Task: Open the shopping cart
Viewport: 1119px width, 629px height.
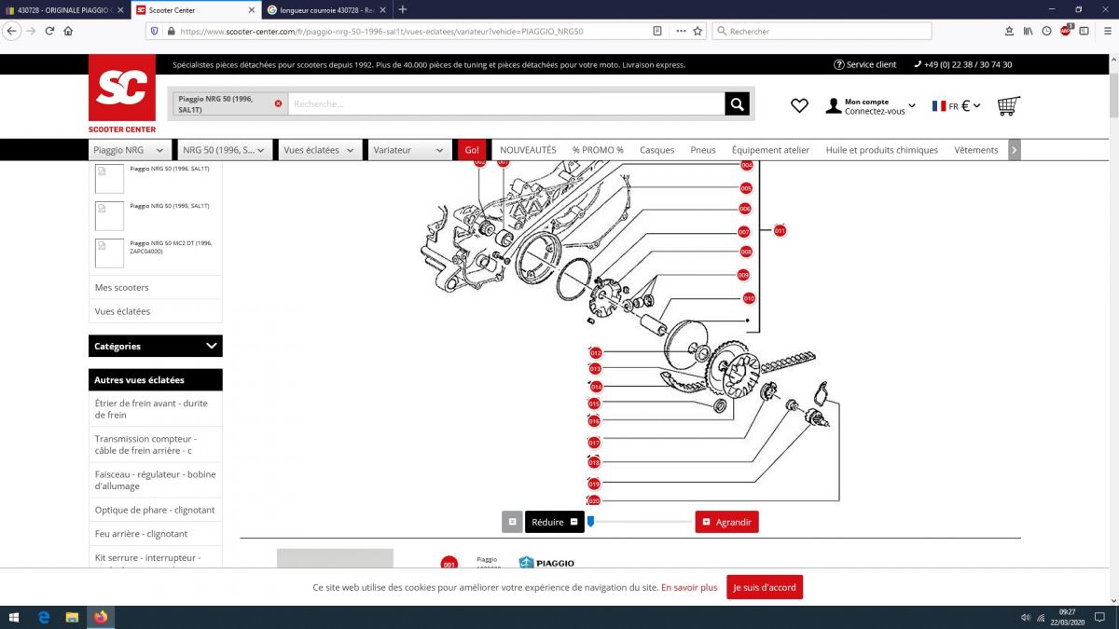Action: point(1008,106)
